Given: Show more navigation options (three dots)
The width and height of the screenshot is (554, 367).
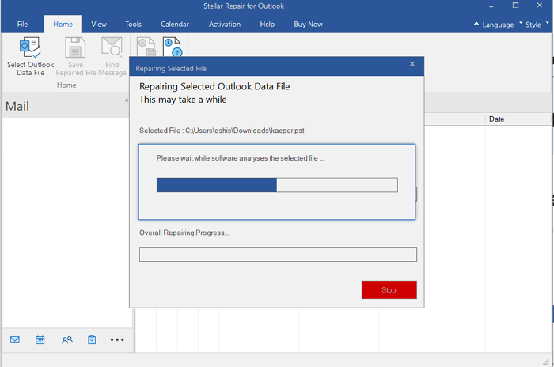Looking at the screenshot, I should pos(117,340).
